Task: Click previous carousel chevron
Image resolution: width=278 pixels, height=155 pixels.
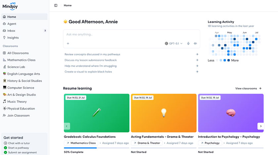Action: click(67, 126)
